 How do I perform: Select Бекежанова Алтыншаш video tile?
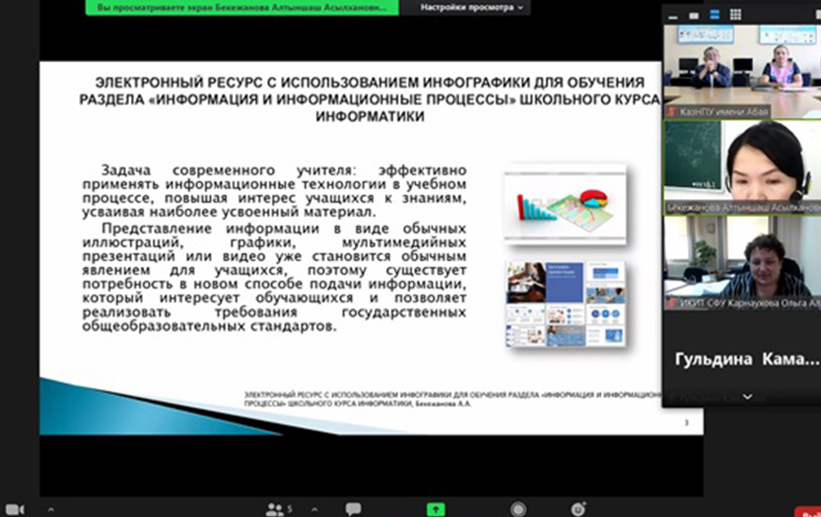point(741,162)
